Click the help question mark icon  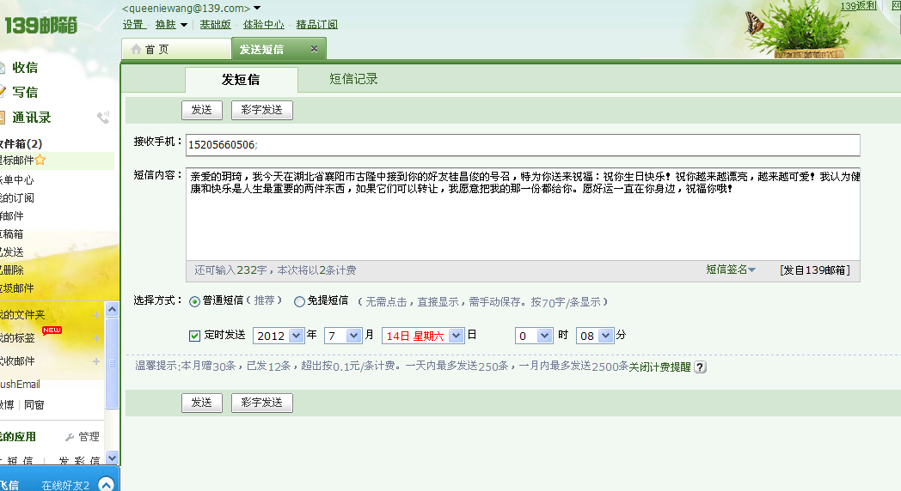click(700, 367)
